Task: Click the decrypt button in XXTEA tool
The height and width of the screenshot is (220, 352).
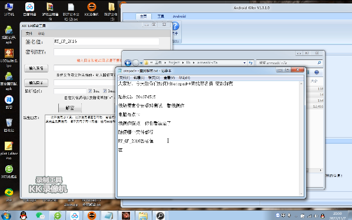Action: pos(70,108)
